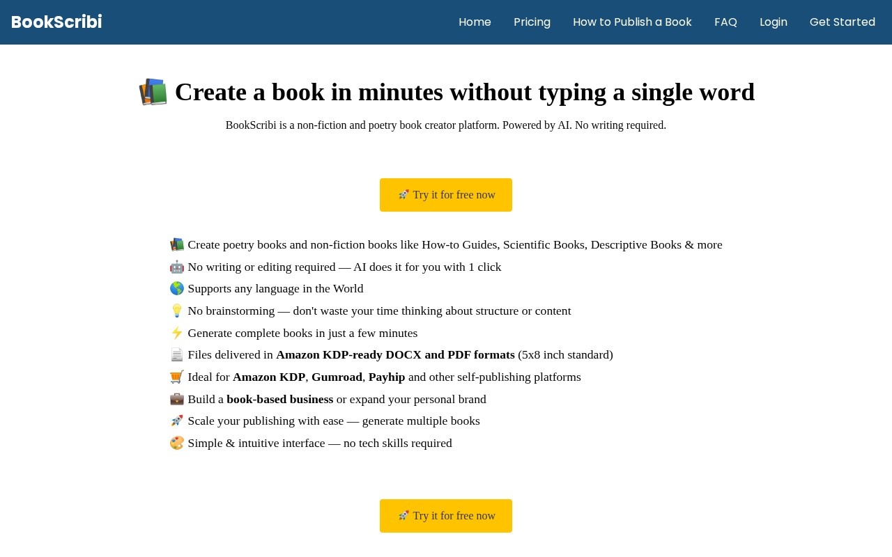The width and height of the screenshot is (892, 557).
Task: Click the document icon beside Files delivered
Action: [177, 355]
